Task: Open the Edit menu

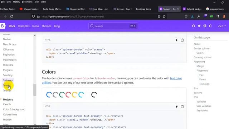Action: pos(3,2)
